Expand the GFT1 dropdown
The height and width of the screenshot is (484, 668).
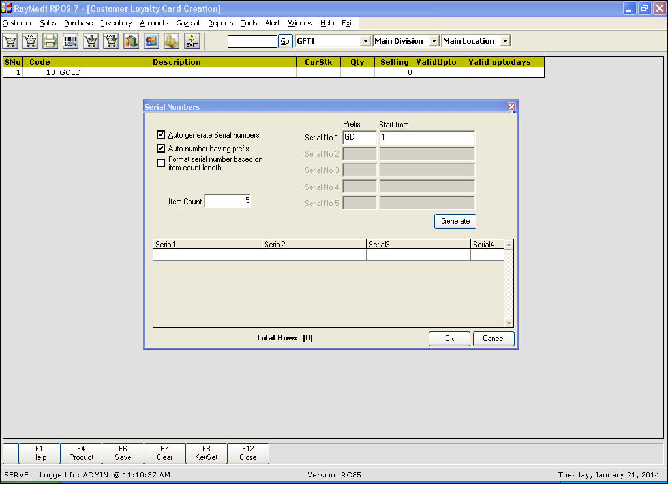pos(365,41)
